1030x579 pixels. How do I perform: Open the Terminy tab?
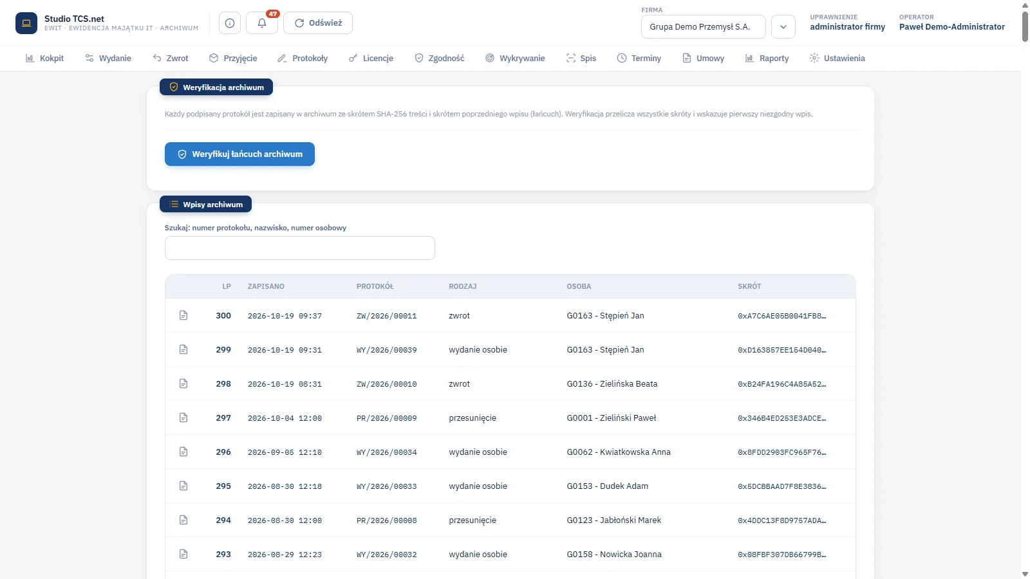[x=639, y=58]
